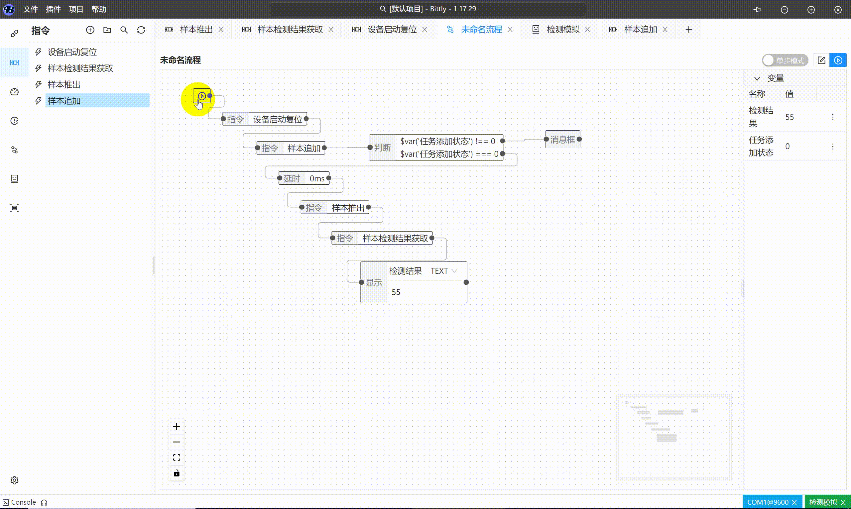Select the connection plug icon in sidebar
The image size is (851, 509).
coord(14,33)
